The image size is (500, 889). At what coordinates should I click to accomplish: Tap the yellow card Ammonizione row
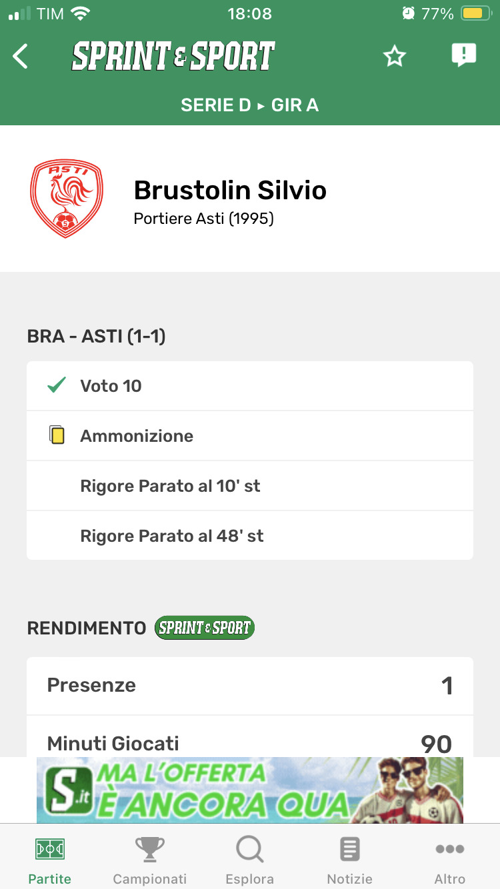click(250, 436)
